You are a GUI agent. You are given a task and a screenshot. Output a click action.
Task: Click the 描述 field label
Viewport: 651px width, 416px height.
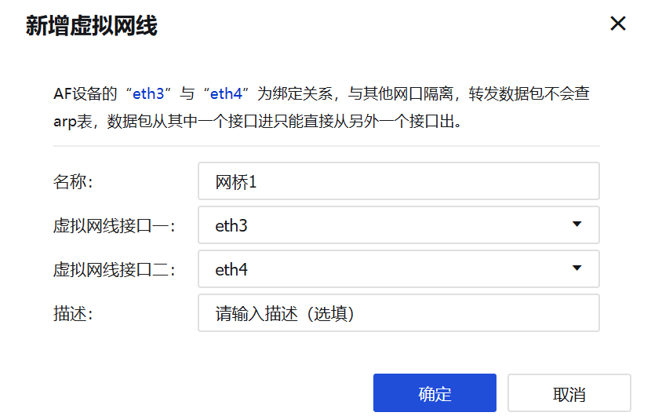coord(73,314)
